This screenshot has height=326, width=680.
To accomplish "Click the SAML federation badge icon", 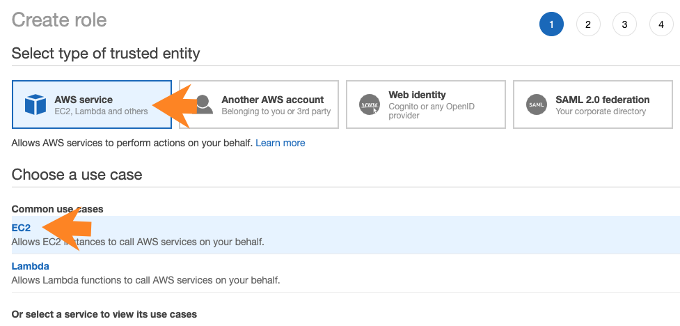I will coord(537,105).
